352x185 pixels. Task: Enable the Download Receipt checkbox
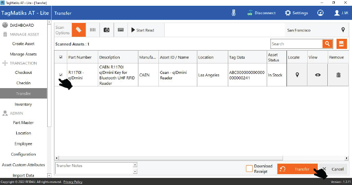click(x=249, y=169)
